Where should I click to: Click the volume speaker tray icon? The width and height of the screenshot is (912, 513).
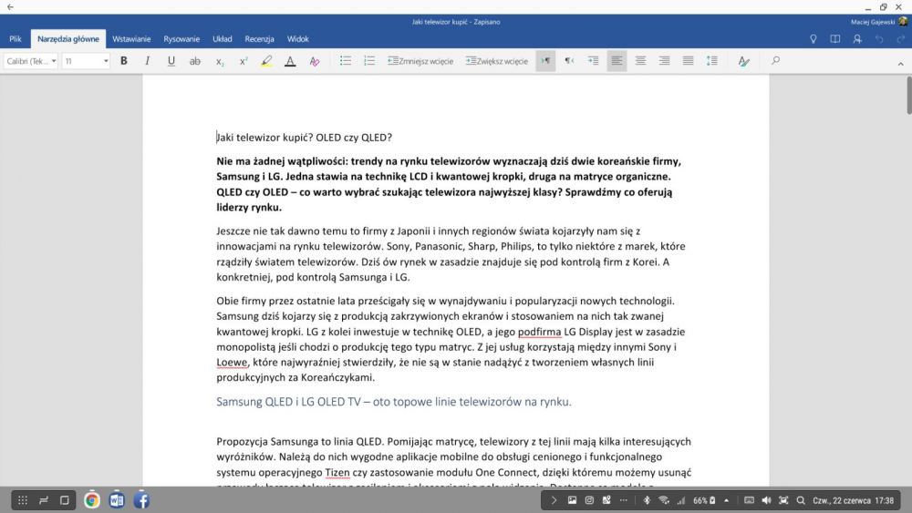pyautogui.click(x=767, y=500)
